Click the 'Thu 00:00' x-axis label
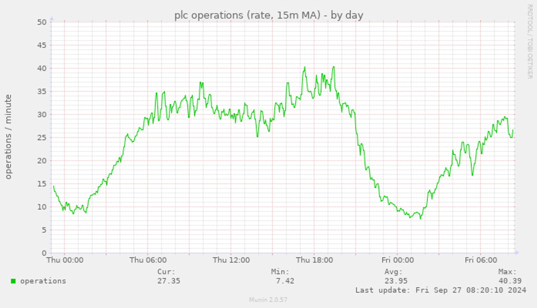 tap(65, 260)
